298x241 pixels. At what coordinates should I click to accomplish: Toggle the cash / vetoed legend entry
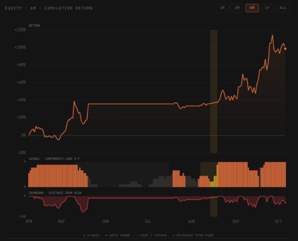151,235
